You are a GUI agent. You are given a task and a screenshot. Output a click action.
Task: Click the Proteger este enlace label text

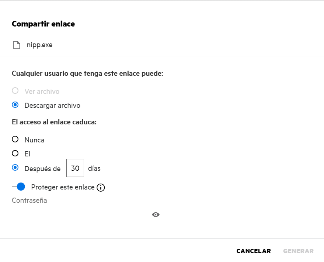(63, 187)
